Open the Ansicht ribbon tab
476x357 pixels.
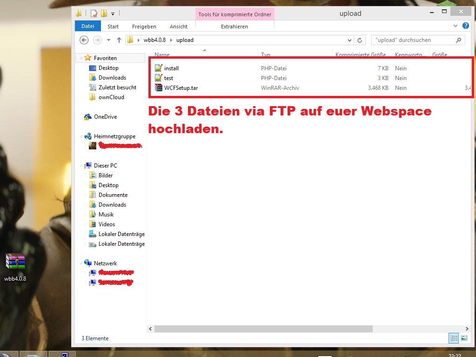(179, 27)
